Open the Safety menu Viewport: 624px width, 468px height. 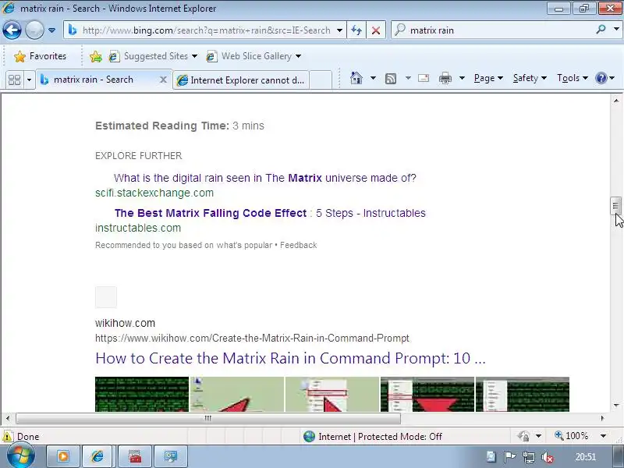tap(530, 78)
